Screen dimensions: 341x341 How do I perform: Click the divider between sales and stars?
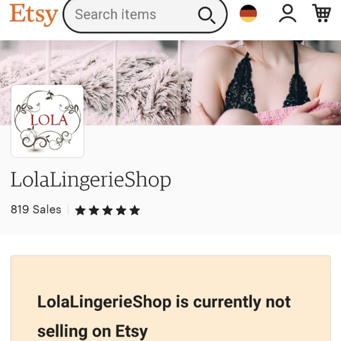click(68, 210)
